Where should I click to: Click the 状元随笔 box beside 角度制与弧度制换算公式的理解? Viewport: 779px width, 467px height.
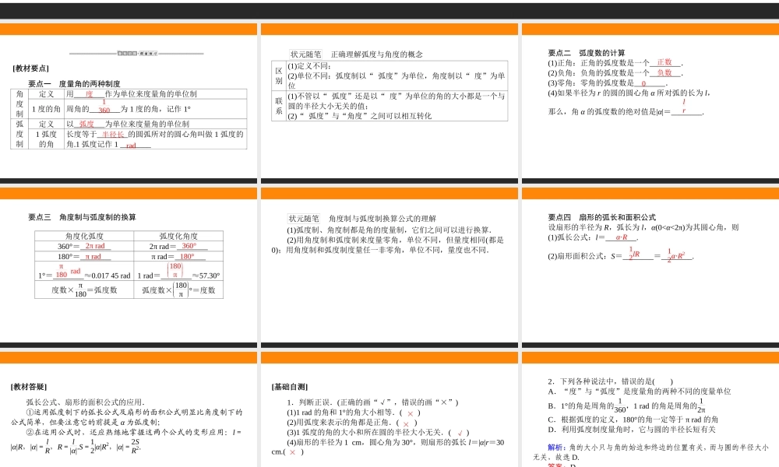[x=304, y=219]
